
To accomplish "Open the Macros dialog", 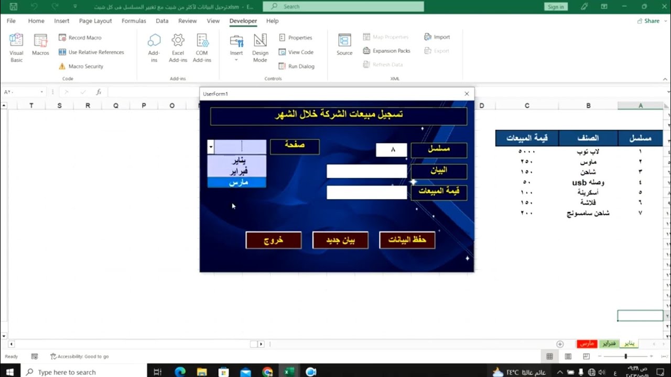I will [x=40, y=45].
